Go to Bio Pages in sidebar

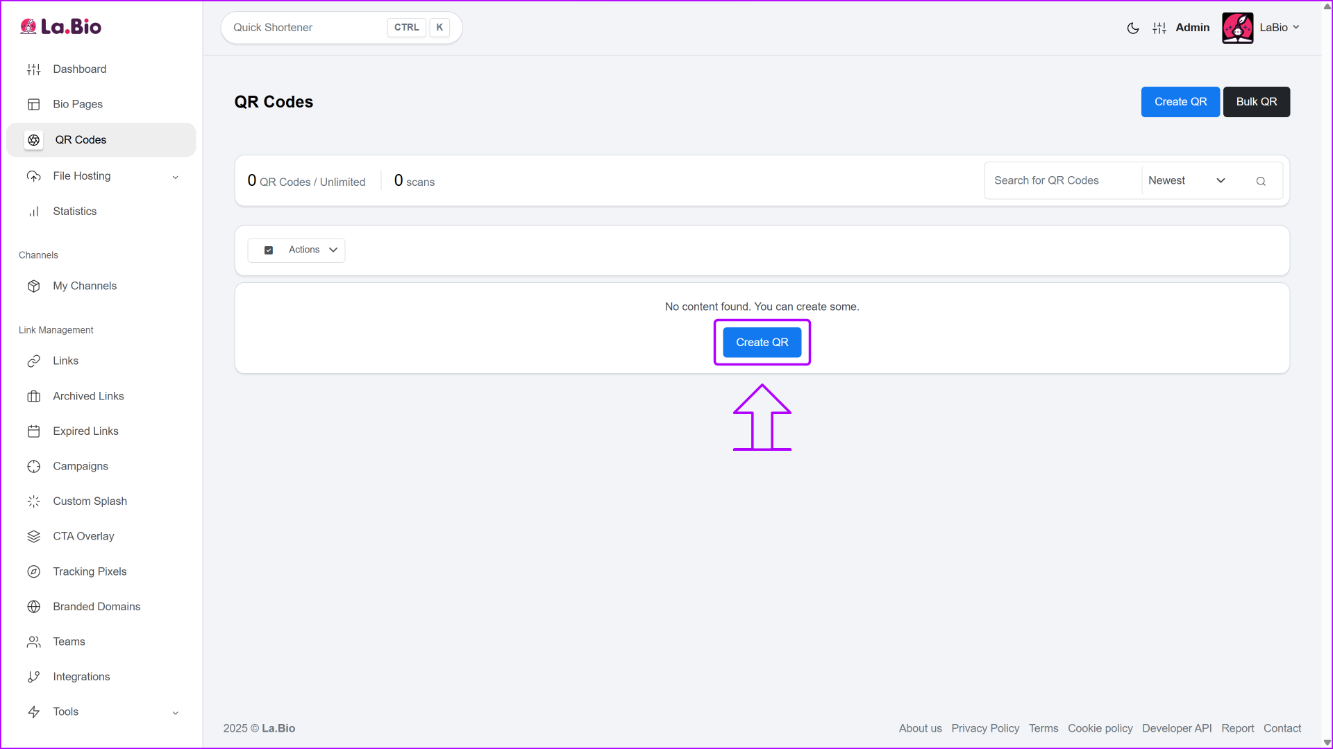(x=78, y=104)
